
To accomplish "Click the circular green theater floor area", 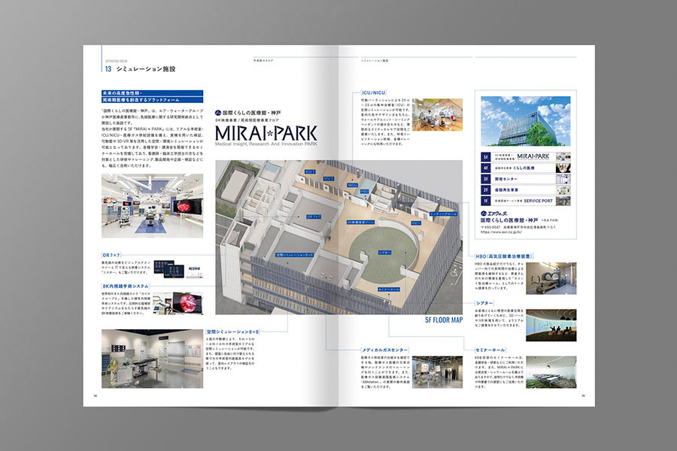I will pos(383,253).
